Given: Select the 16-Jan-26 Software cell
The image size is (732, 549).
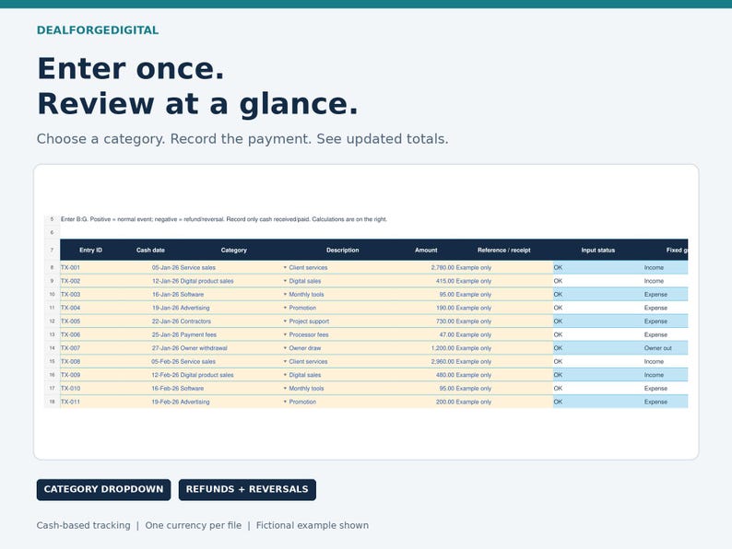Looking at the screenshot, I should (x=177, y=295).
